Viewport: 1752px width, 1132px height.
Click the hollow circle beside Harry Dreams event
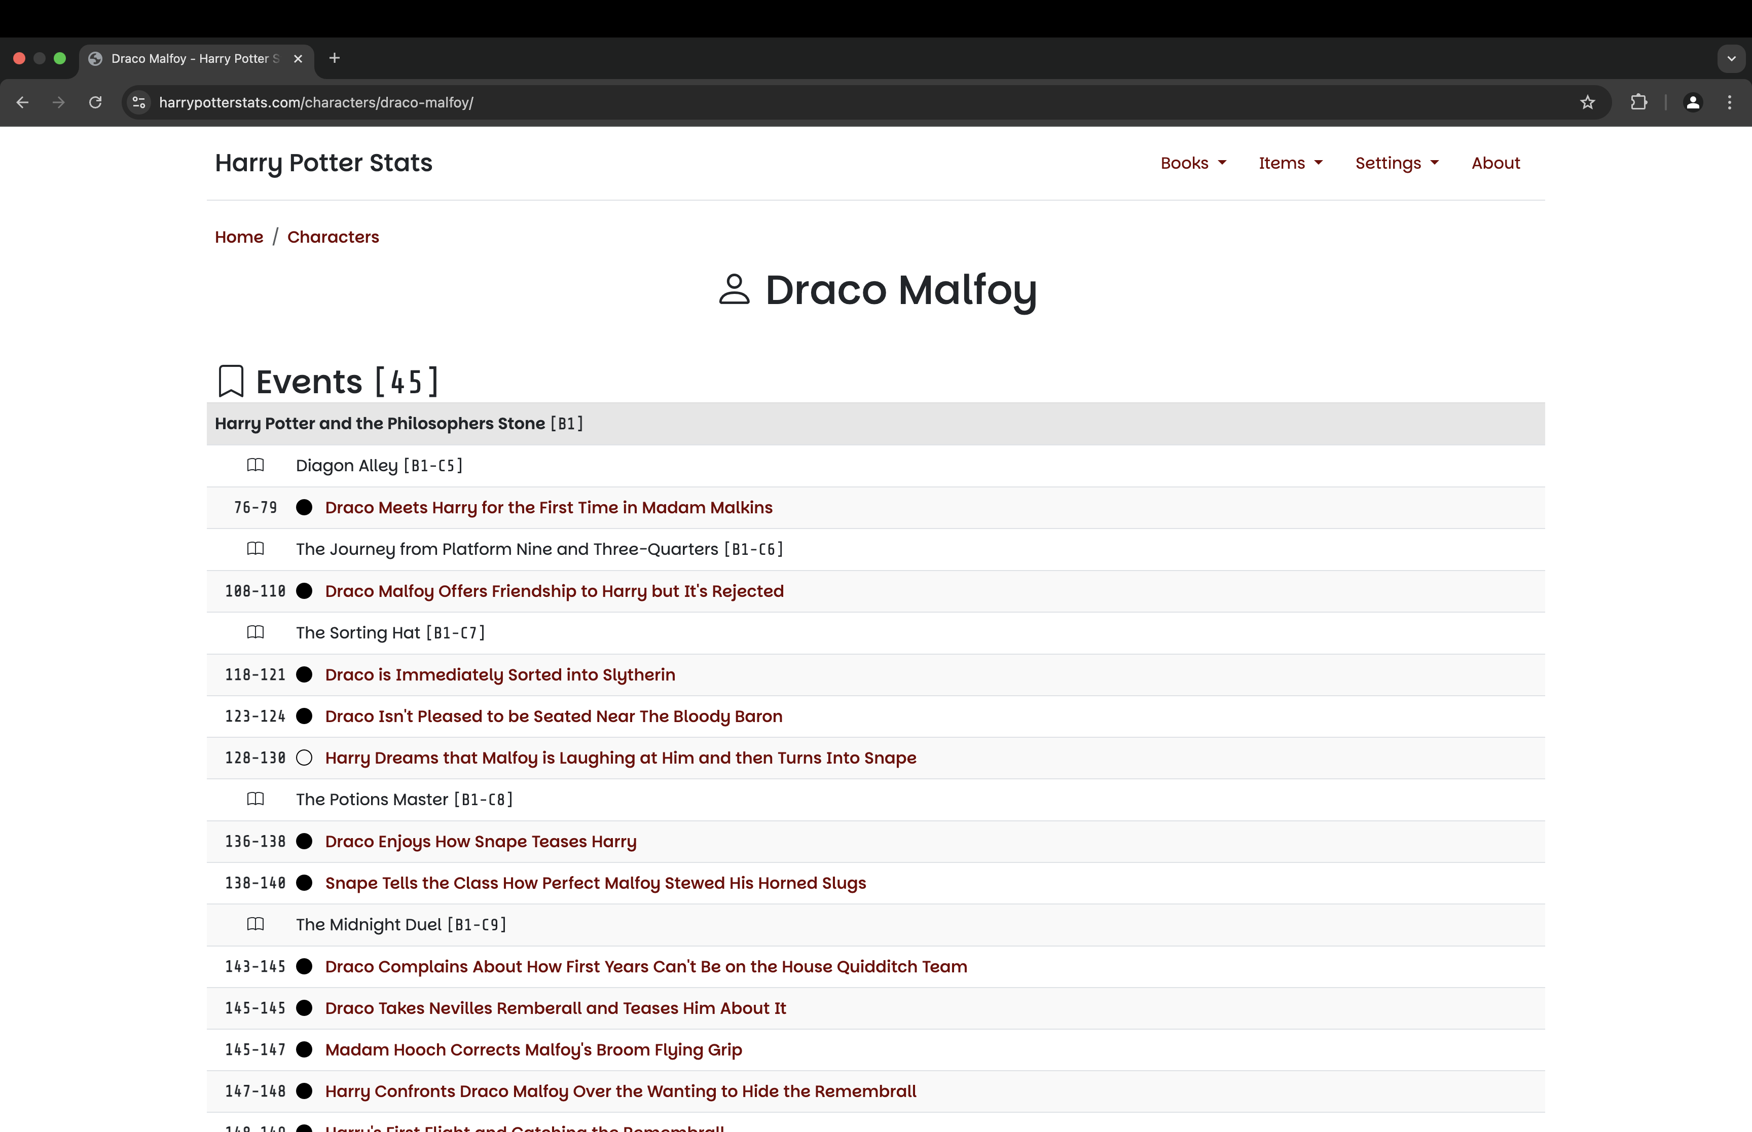(x=304, y=758)
